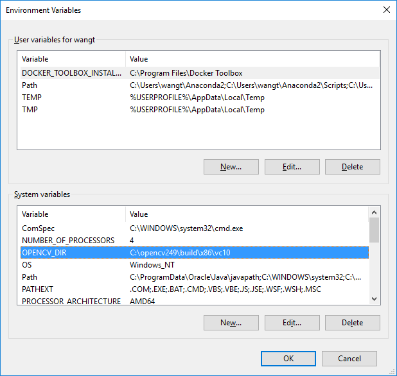This screenshot has width=397, height=376.
Task: Select NUMBER_OF_PROCESSORS system variable
Action: coord(195,241)
